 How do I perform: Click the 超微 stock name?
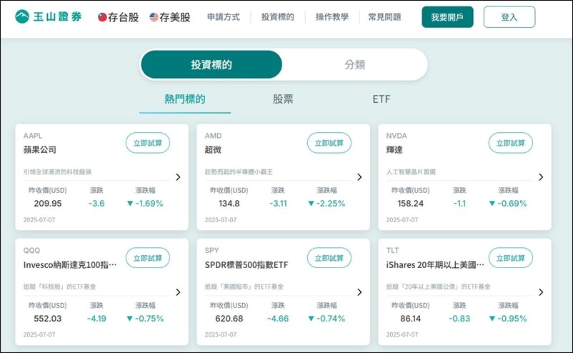(213, 150)
